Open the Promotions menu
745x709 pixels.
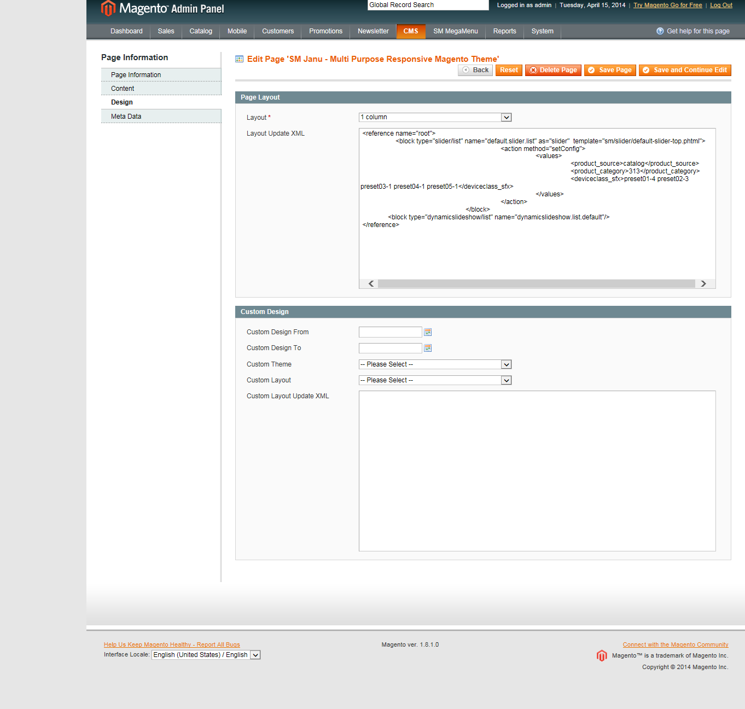click(326, 31)
